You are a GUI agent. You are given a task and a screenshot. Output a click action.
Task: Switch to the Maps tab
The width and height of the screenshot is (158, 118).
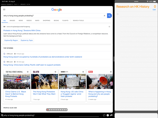point(37,21)
